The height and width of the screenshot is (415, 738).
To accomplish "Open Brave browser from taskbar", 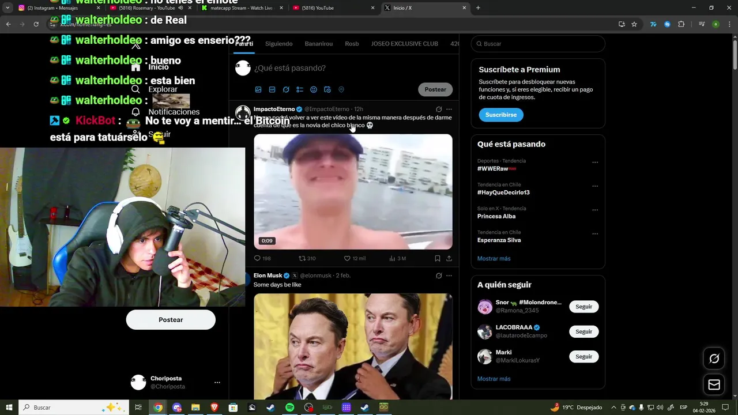I will click(214, 408).
